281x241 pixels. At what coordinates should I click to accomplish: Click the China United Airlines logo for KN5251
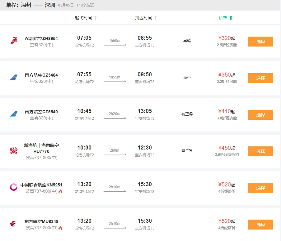click(14, 187)
